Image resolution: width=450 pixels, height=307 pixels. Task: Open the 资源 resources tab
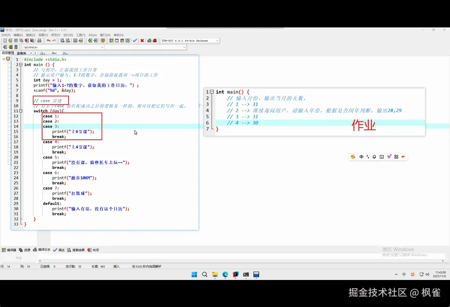25,250
